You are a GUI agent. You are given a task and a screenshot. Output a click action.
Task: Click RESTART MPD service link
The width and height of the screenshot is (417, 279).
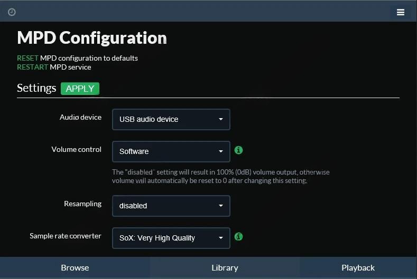click(32, 67)
